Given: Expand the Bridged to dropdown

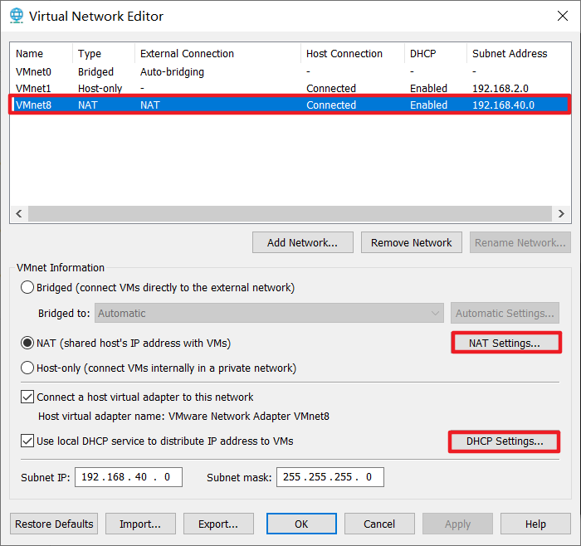Looking at the screenshot, I should 270,314.
